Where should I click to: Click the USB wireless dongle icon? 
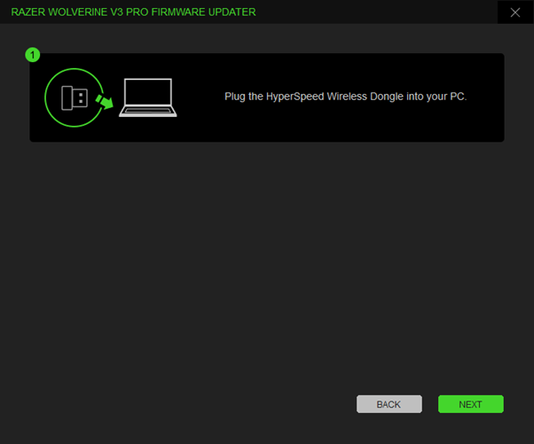[x=74, y=97]
